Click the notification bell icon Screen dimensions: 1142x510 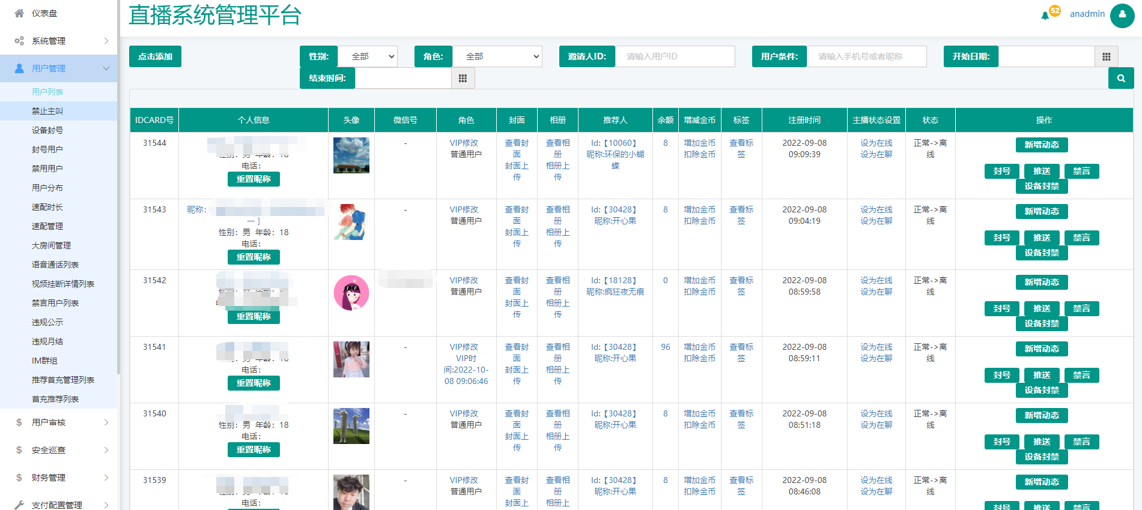coord(1045,15)
